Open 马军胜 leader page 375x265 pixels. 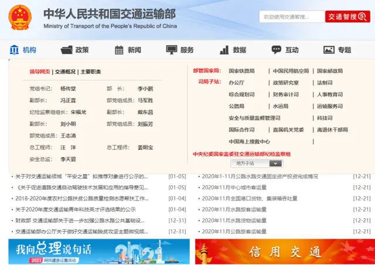[145, 100]
